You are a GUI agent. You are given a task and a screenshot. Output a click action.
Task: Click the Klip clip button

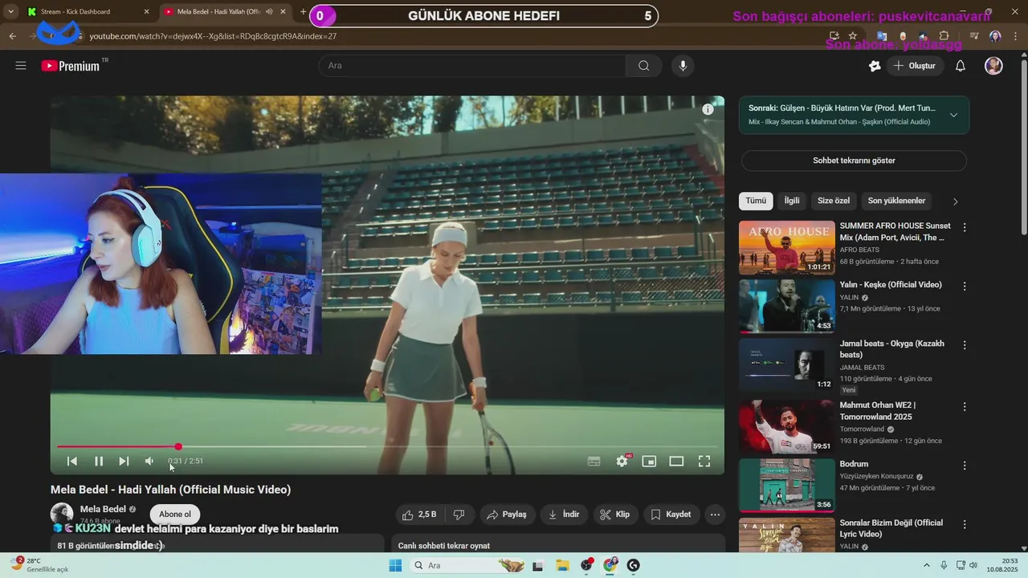pyautogui.click(x=614, y=515)
